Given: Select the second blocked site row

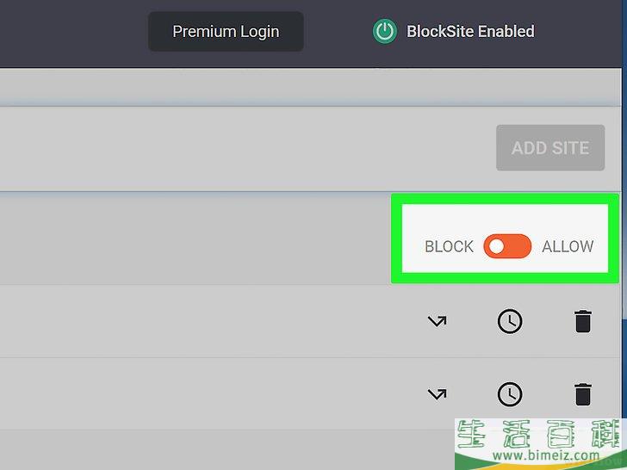Looking at the screenshot, I should 311,394.
